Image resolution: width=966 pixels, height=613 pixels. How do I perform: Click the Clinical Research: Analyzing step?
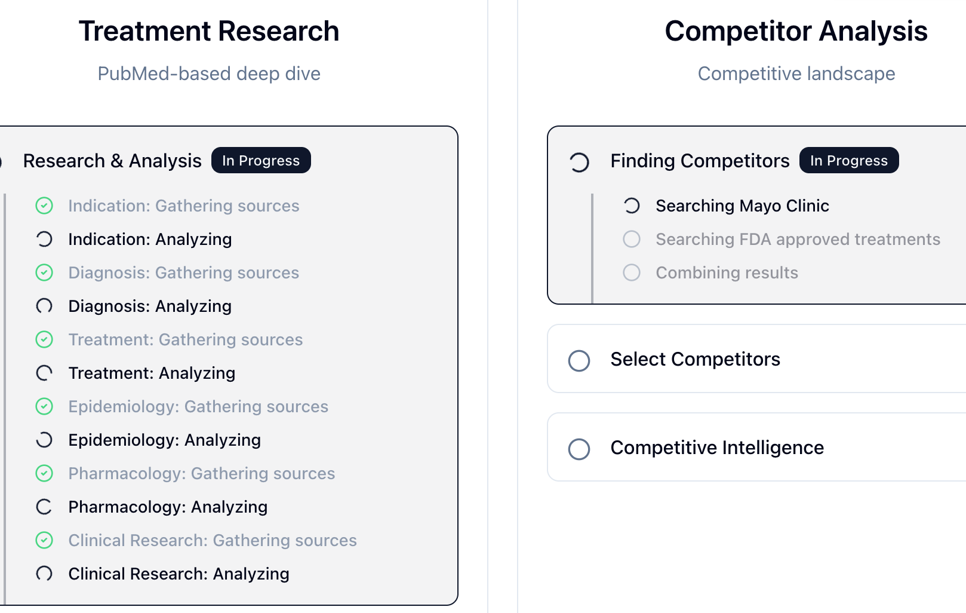coord(179,574)
